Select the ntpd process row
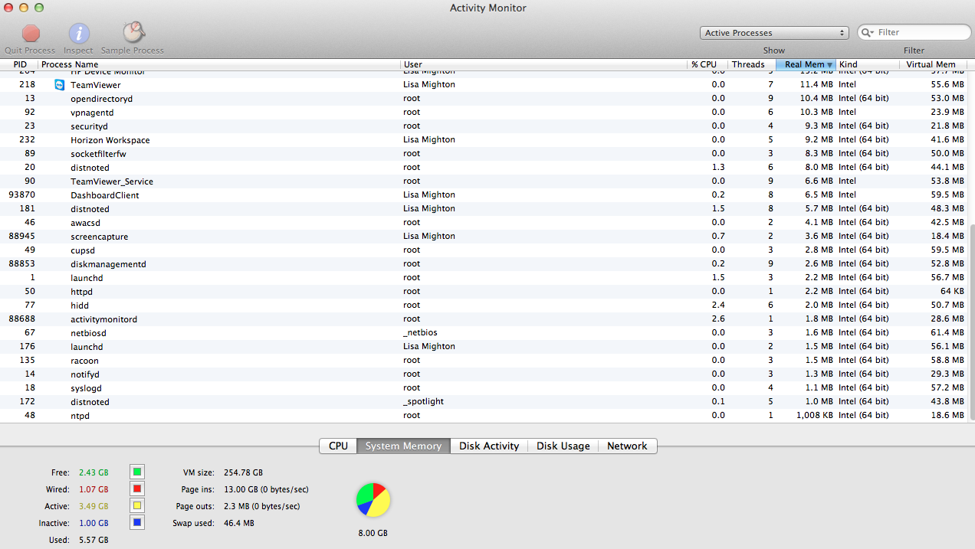Screen dimensions: 975x549 tap(484, 416)
